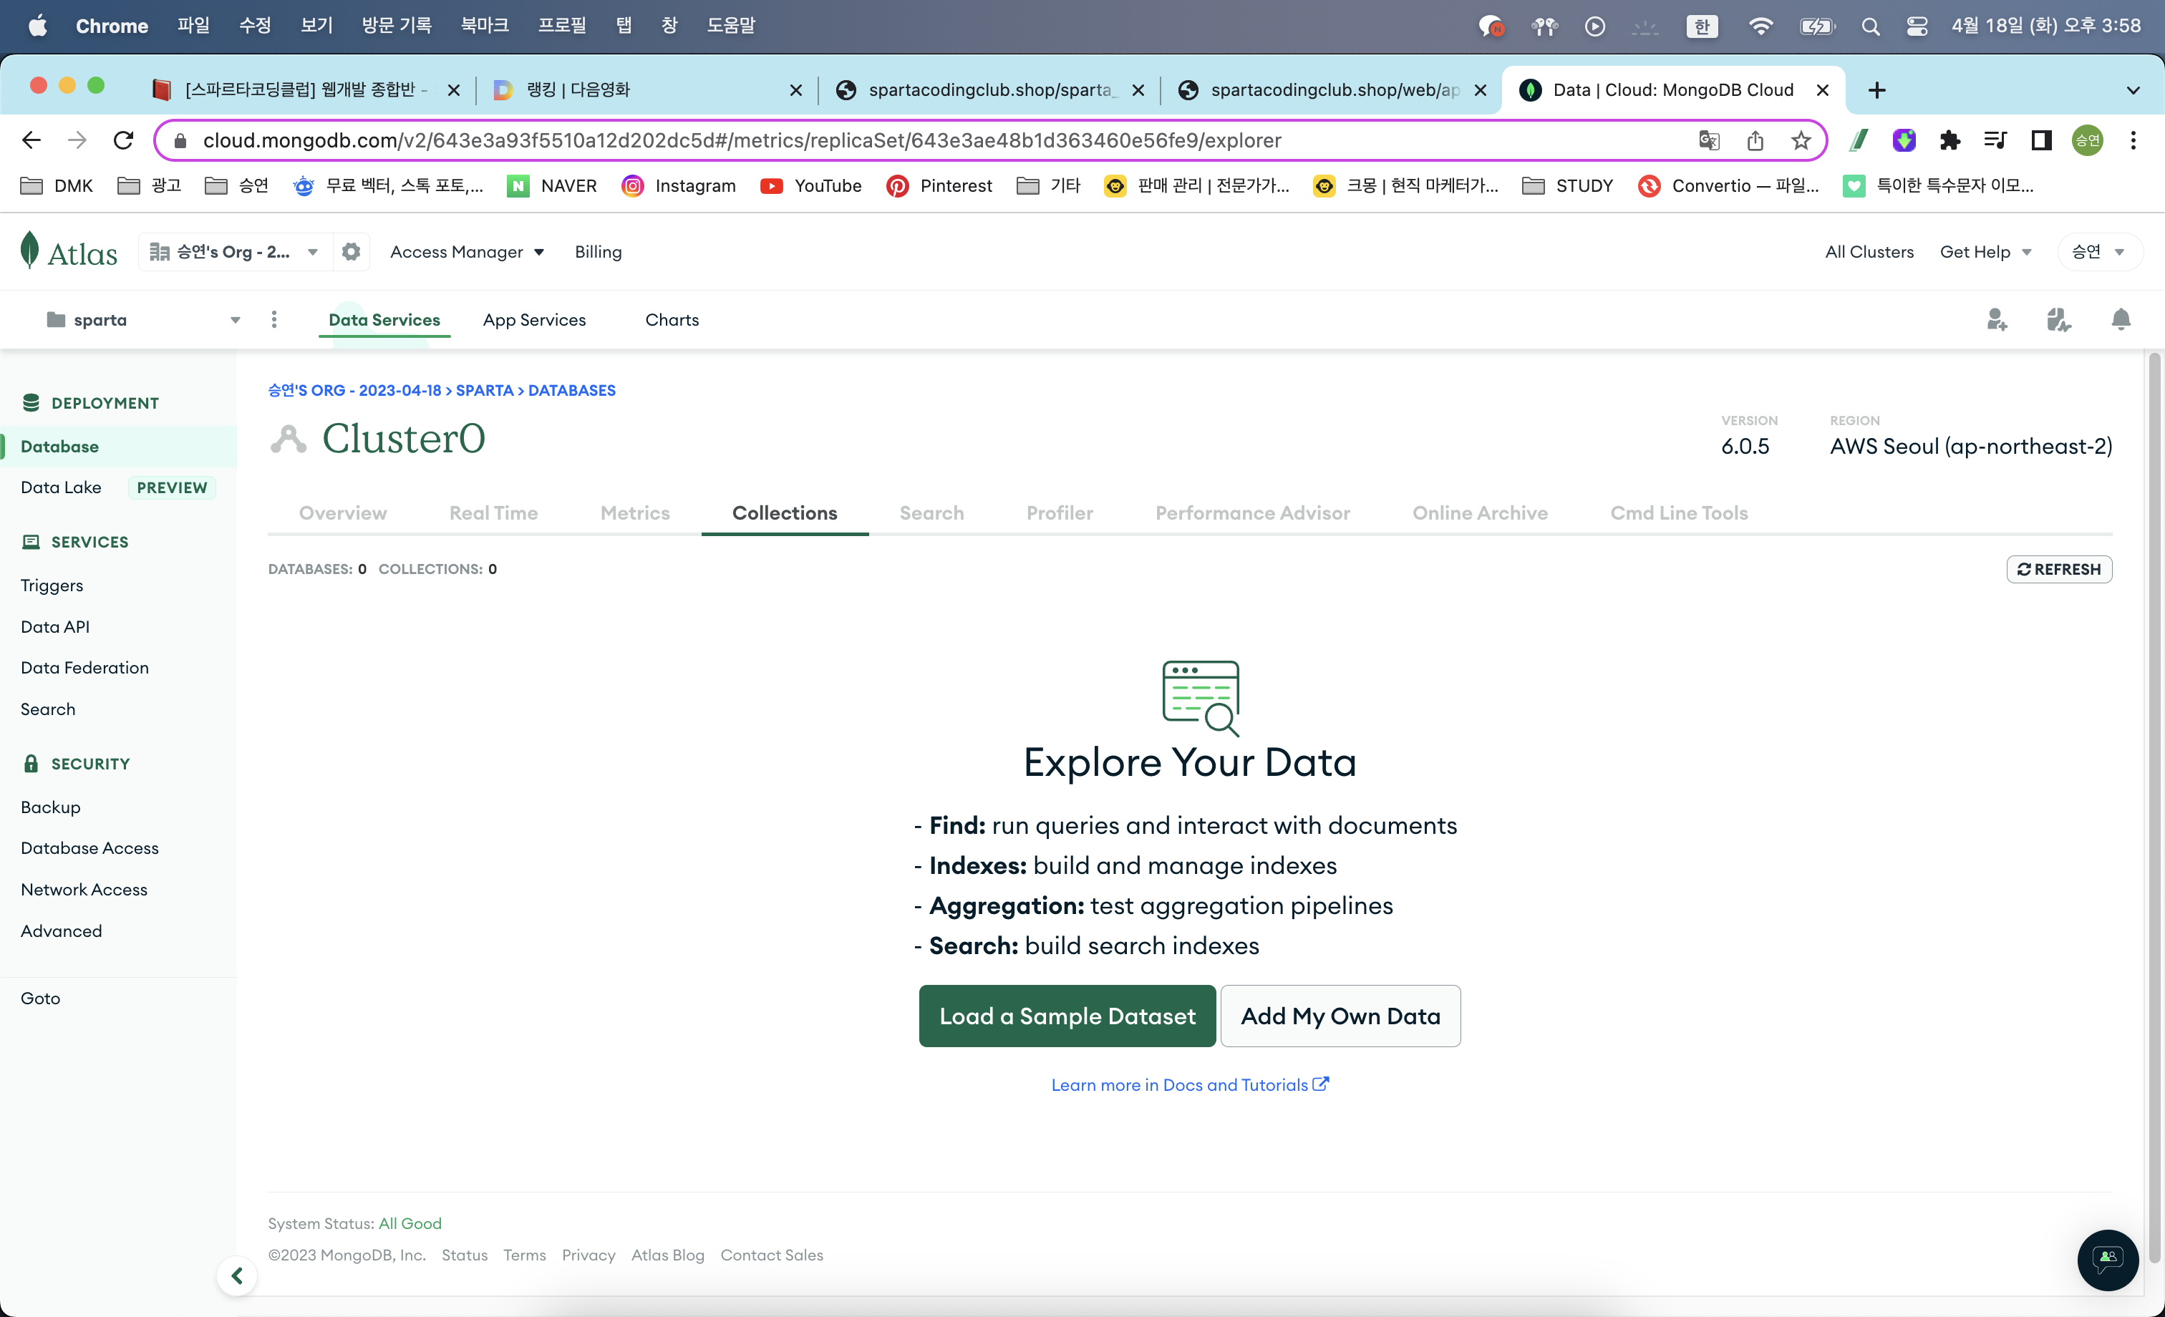Open the Chrome 파일 menu

coord(193,26)
